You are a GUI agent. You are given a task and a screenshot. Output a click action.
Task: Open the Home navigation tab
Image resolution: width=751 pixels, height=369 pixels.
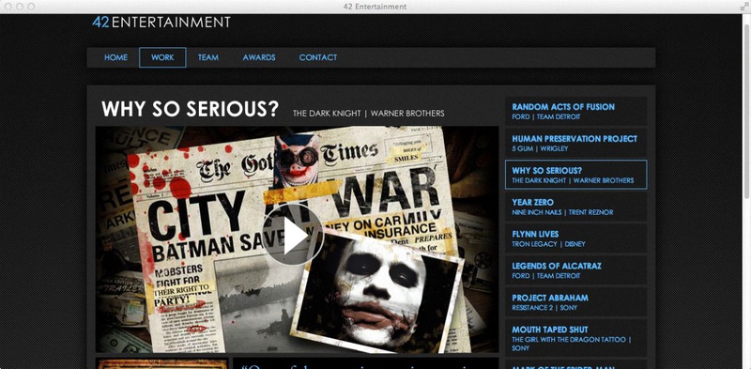point(115,57)
